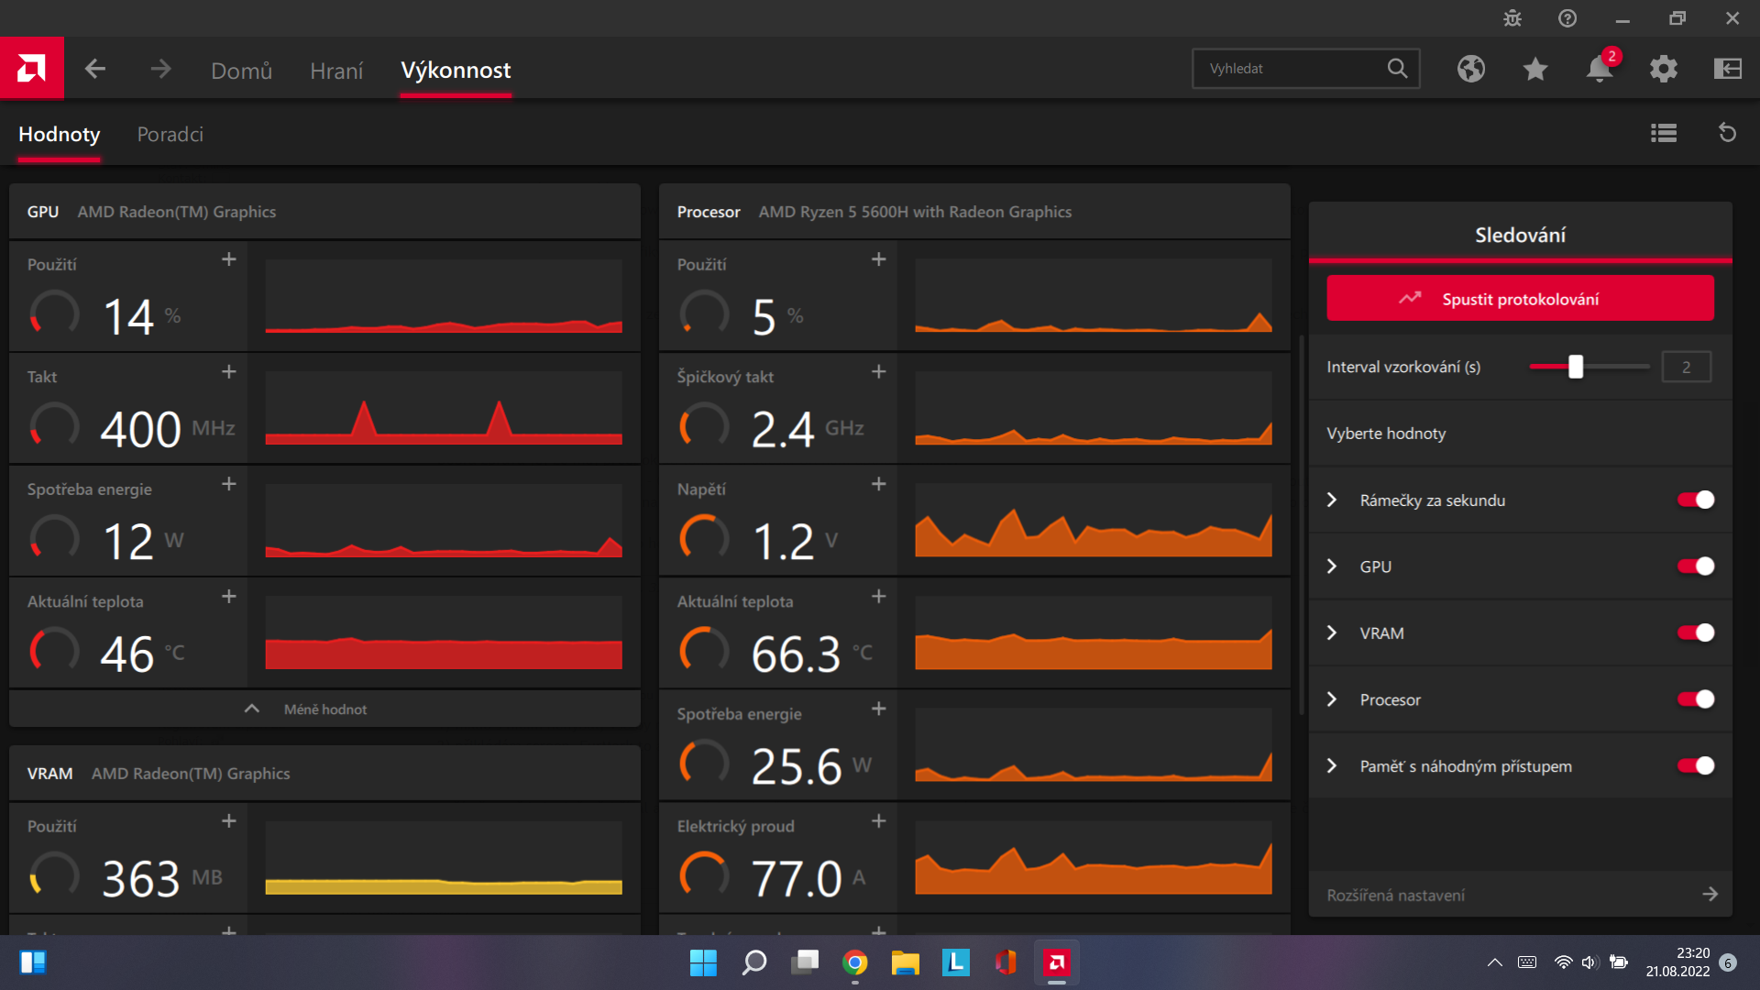Click Spustit protokolování button
Screen dimensions: 1760x990
click(1520, 299)
